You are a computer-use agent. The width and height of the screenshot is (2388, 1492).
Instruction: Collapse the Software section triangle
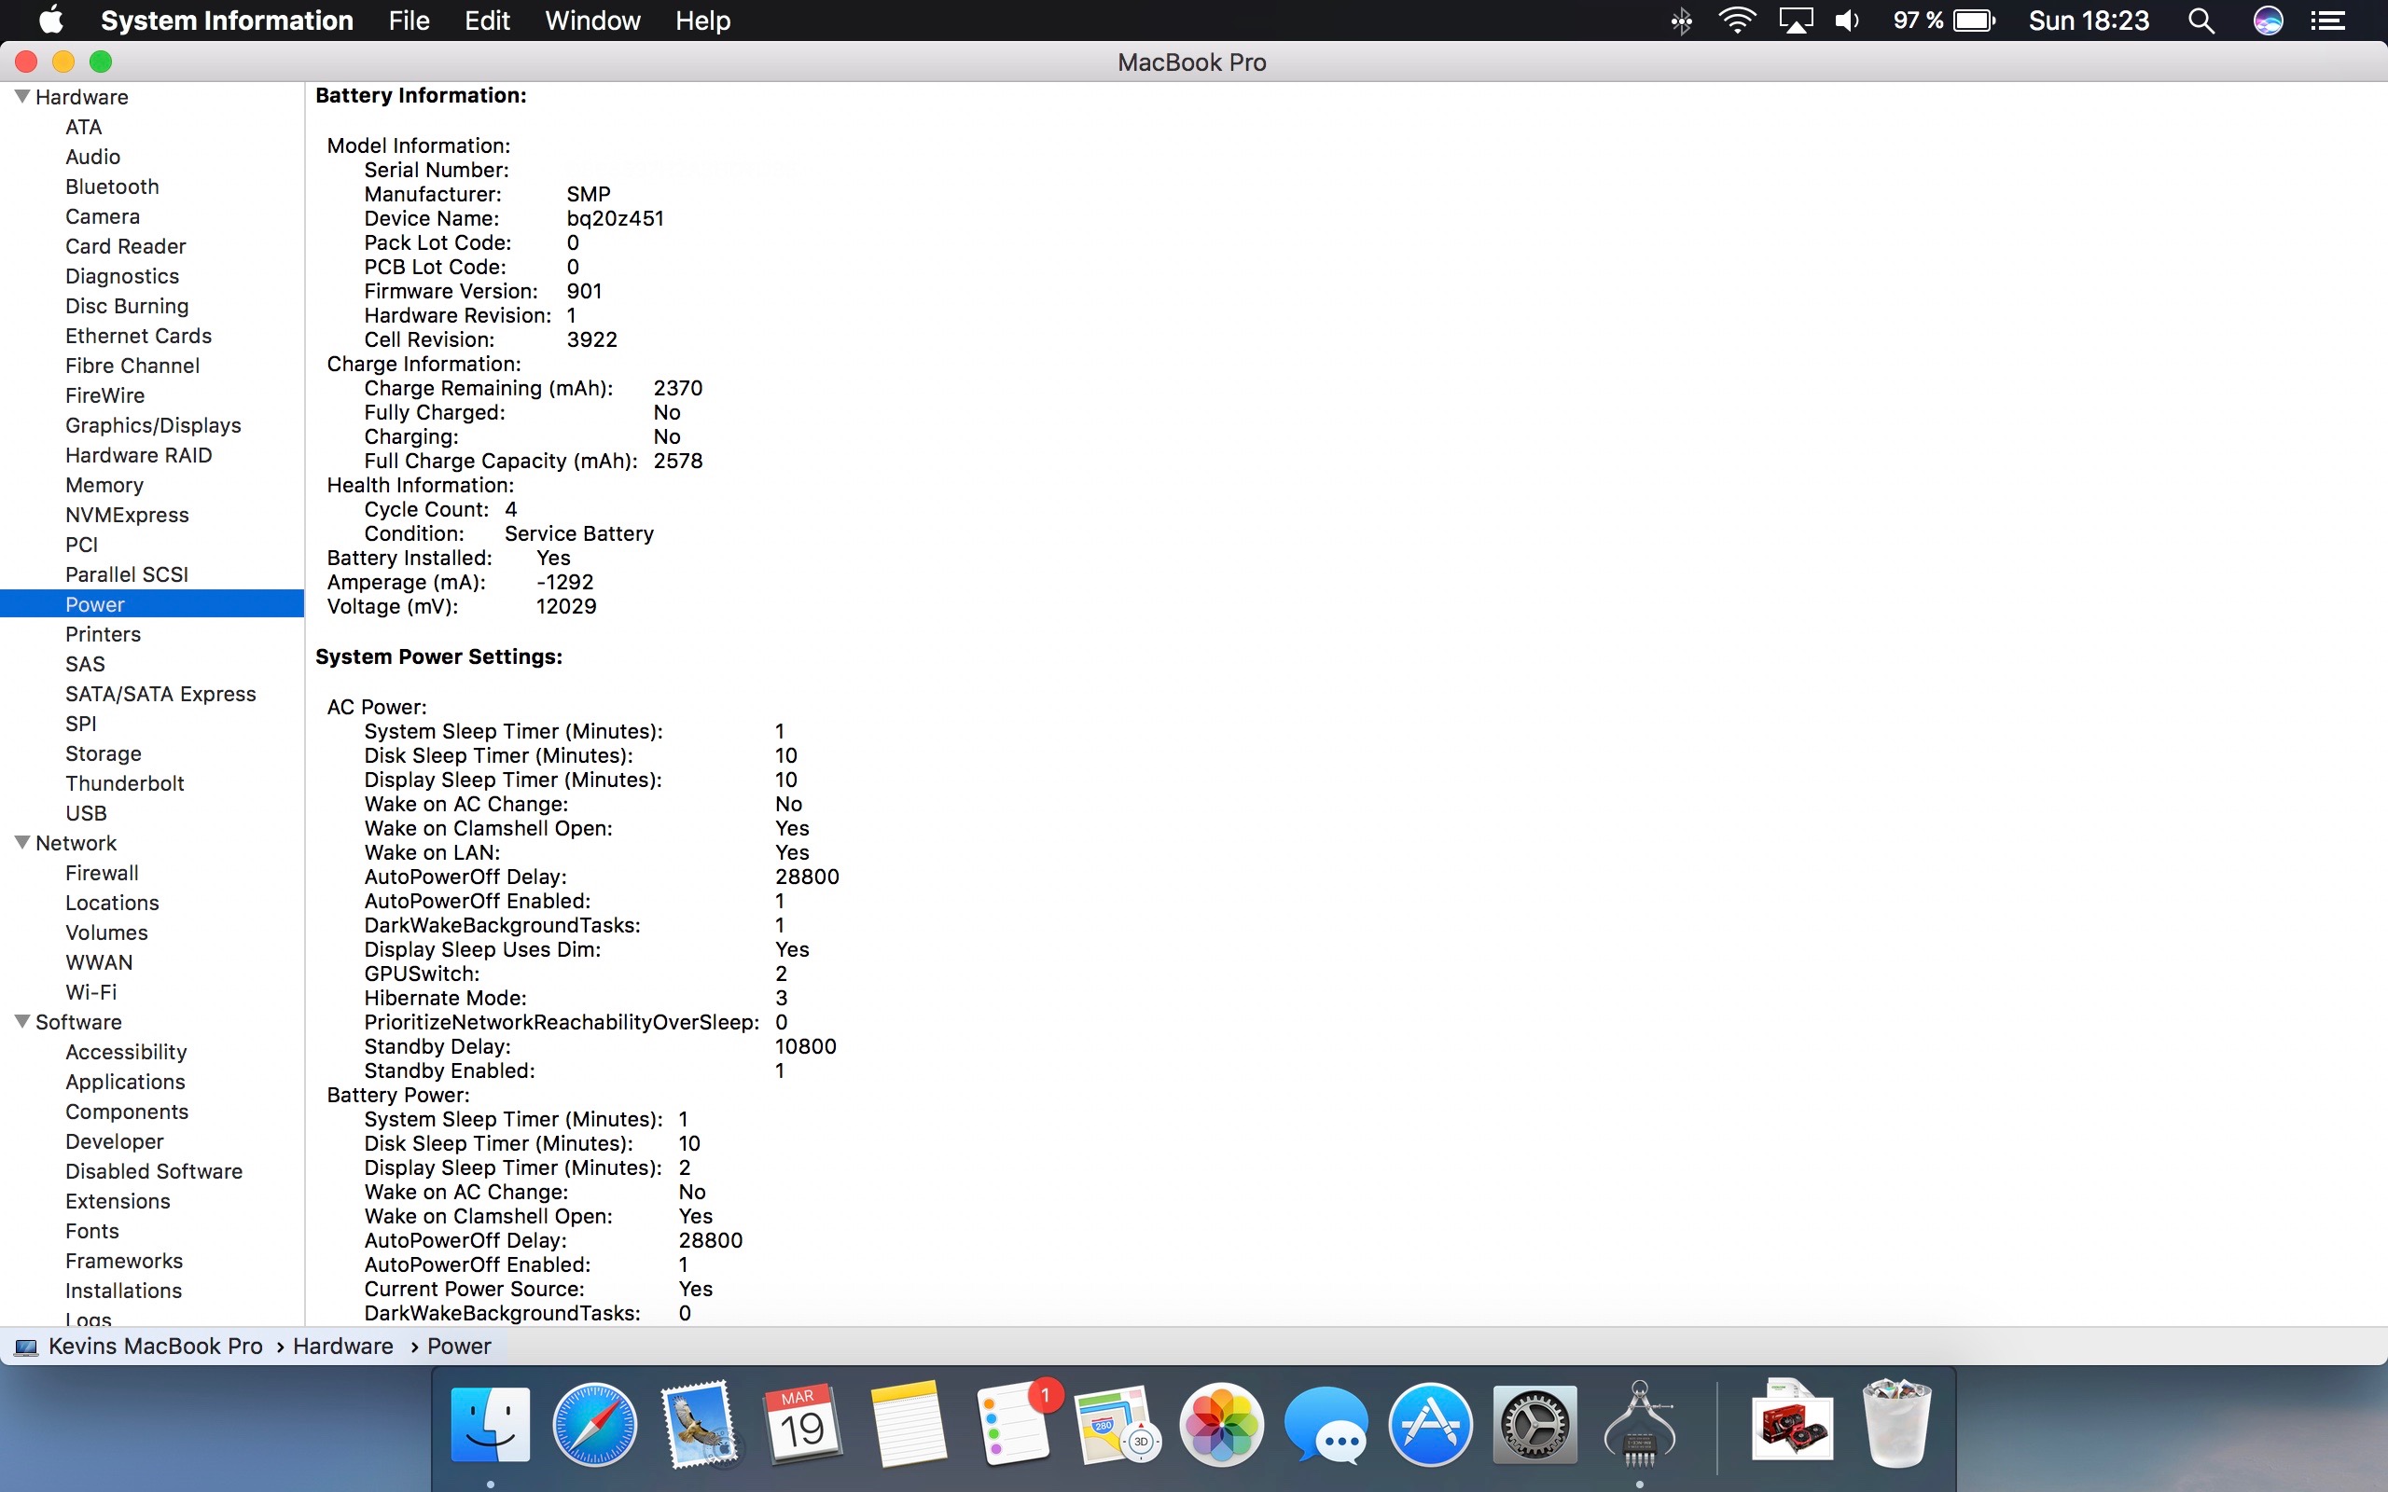(x=22, y=1021)
